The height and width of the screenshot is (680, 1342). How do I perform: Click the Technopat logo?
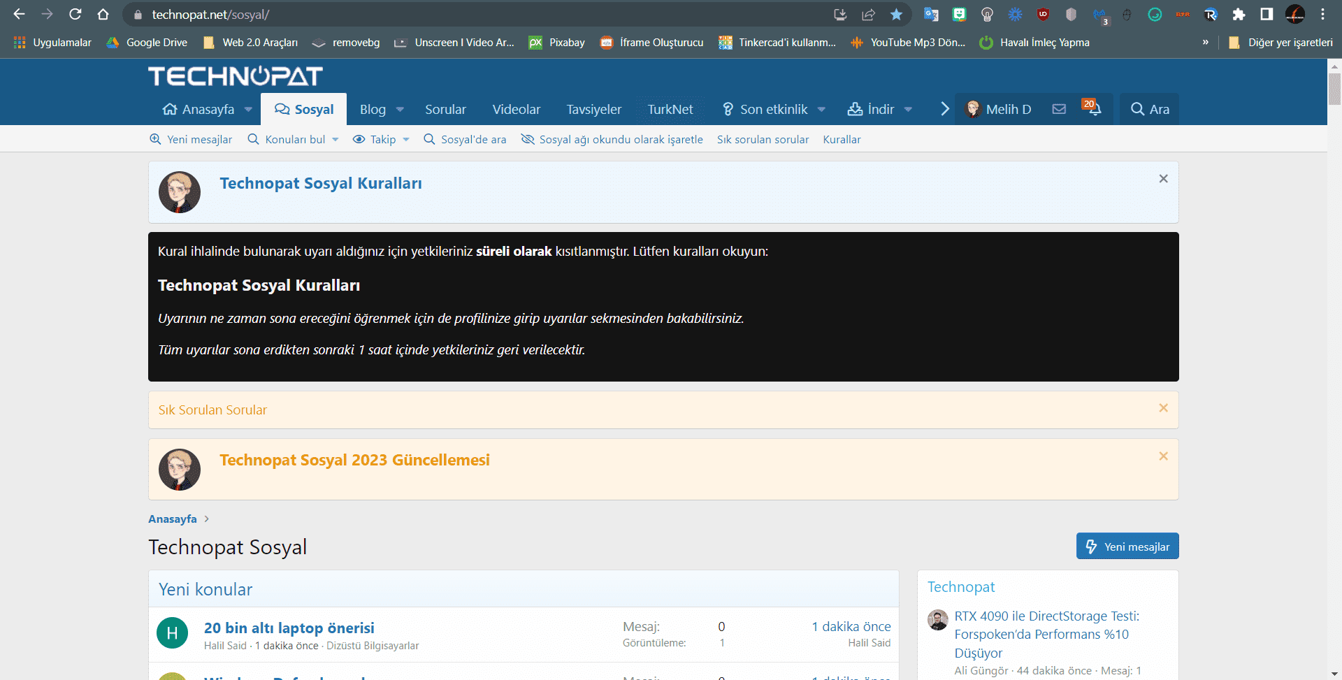click(235, 76)
